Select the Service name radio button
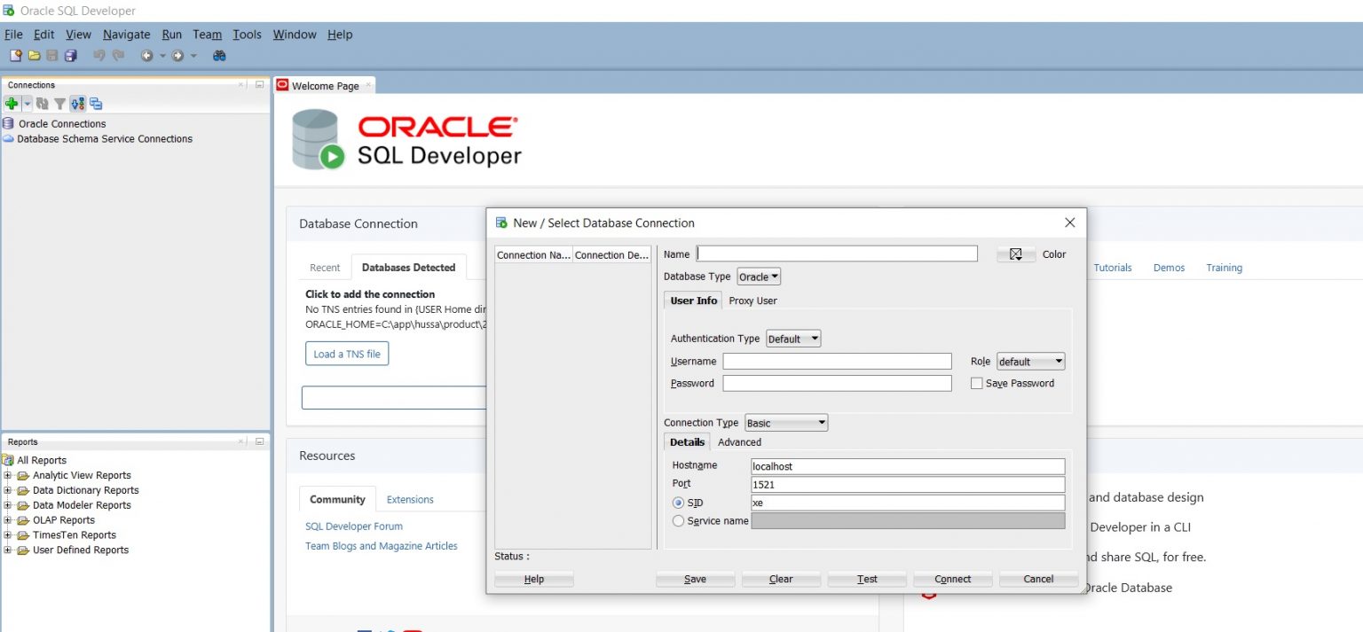 click(679, 521)
